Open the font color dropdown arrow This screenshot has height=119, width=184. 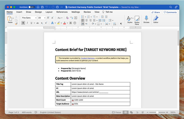(67, 23)
